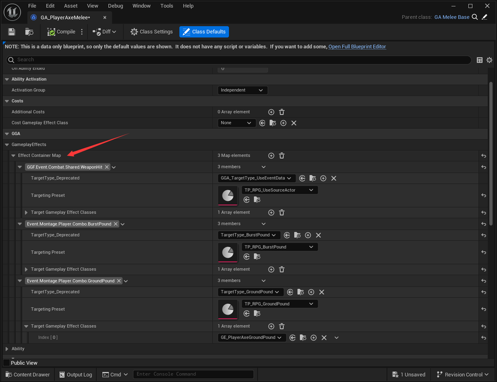Open the TP_RPG_UseSourceActor preset dropdown
This screenshot has height=382, width=497.
pyautogui.click(x=279, y=190)
